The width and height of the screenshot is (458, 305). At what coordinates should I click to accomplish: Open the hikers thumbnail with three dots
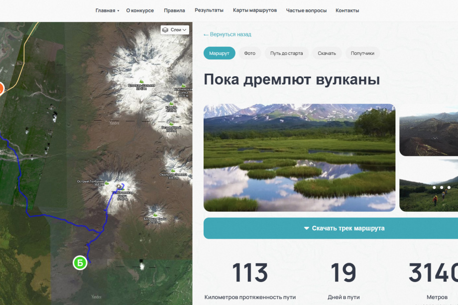[x=429, y=185]
